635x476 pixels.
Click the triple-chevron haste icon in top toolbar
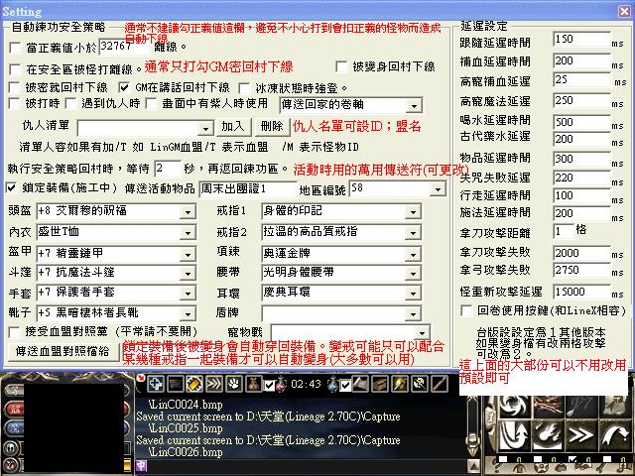coord(214,384)
